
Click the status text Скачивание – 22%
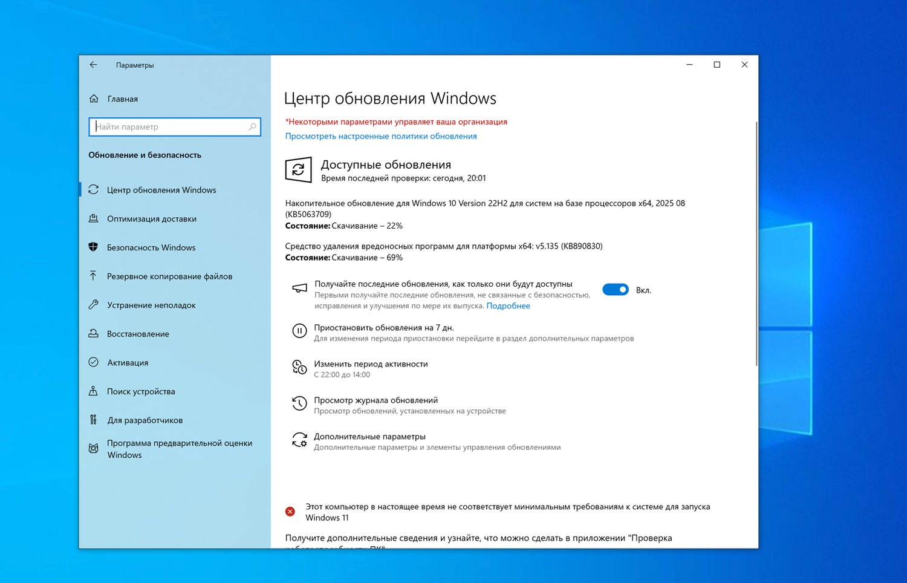[x=367, y=226]
